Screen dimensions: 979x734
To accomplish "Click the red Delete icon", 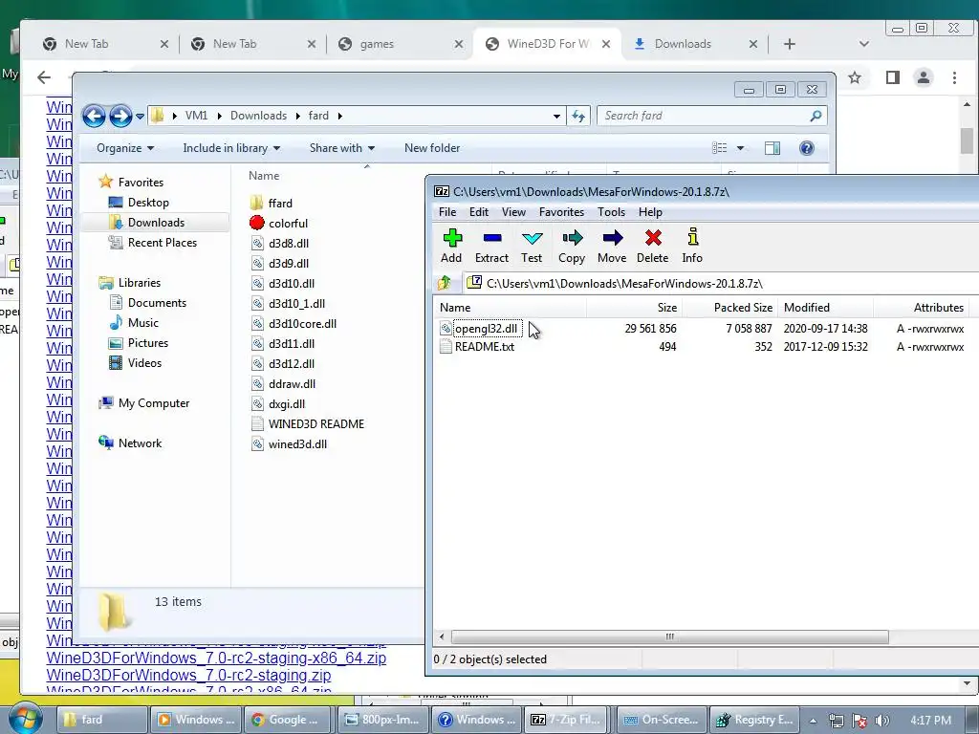I will coord(653,238).
